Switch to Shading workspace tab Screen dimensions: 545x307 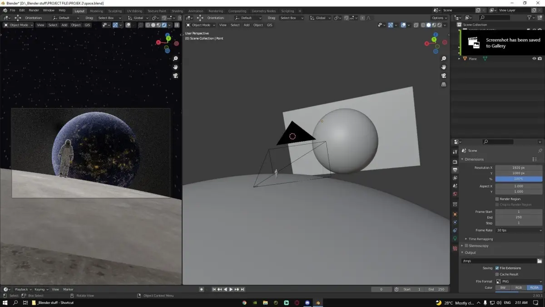coord(177,11)
